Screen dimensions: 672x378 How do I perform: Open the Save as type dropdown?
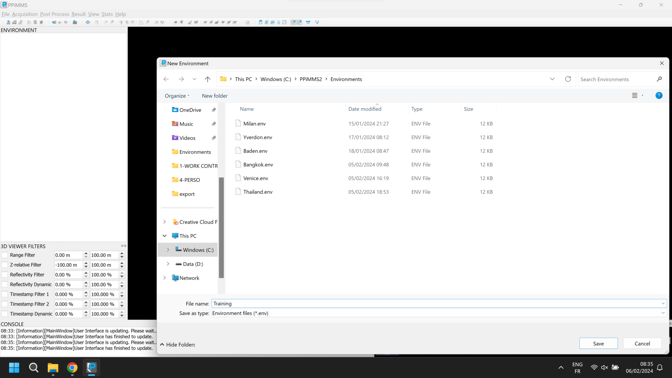[x=663, y=313]
